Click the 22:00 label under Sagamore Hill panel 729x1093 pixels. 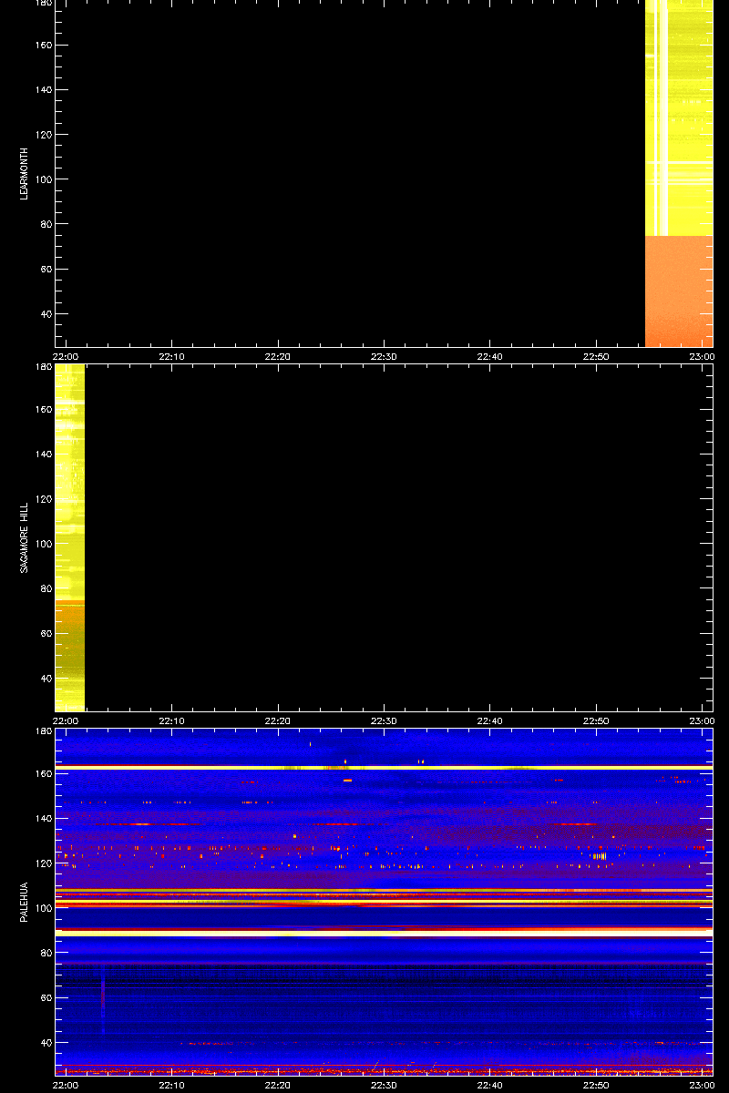(67, 721)
